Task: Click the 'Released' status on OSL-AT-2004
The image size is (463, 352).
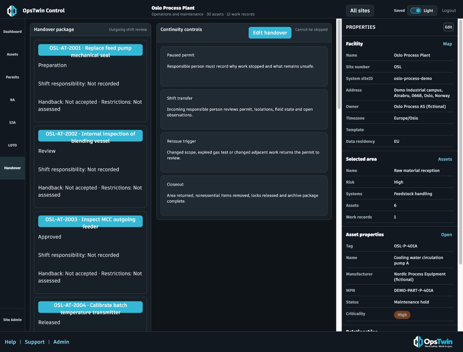Action: 49,322
